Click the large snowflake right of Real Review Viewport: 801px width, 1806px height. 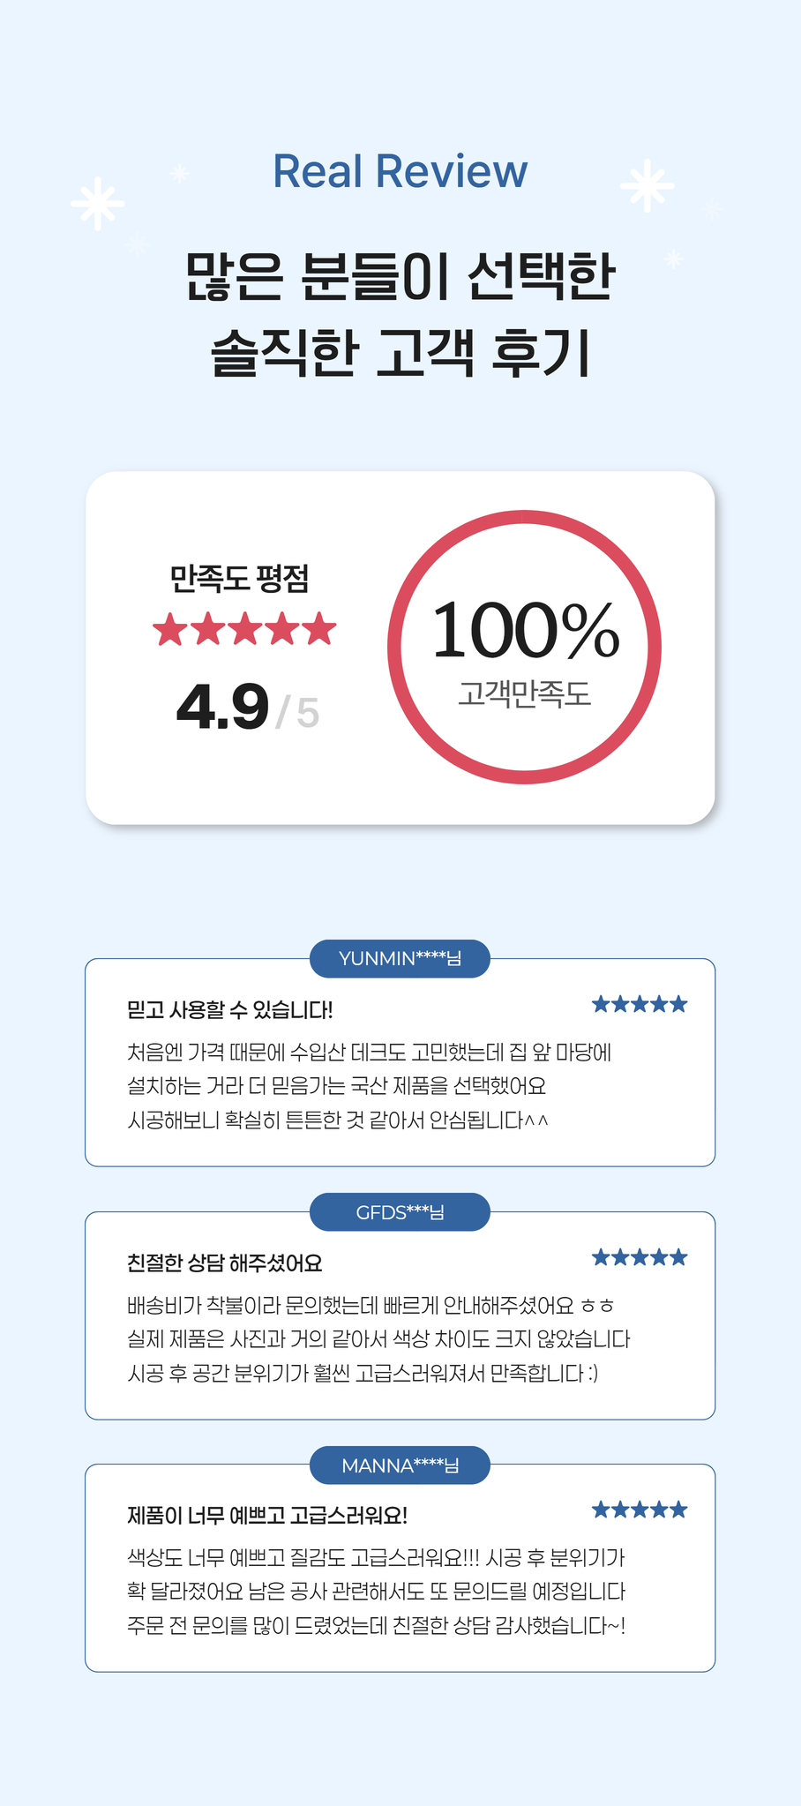pyautogui.click(x=647, y=185)
